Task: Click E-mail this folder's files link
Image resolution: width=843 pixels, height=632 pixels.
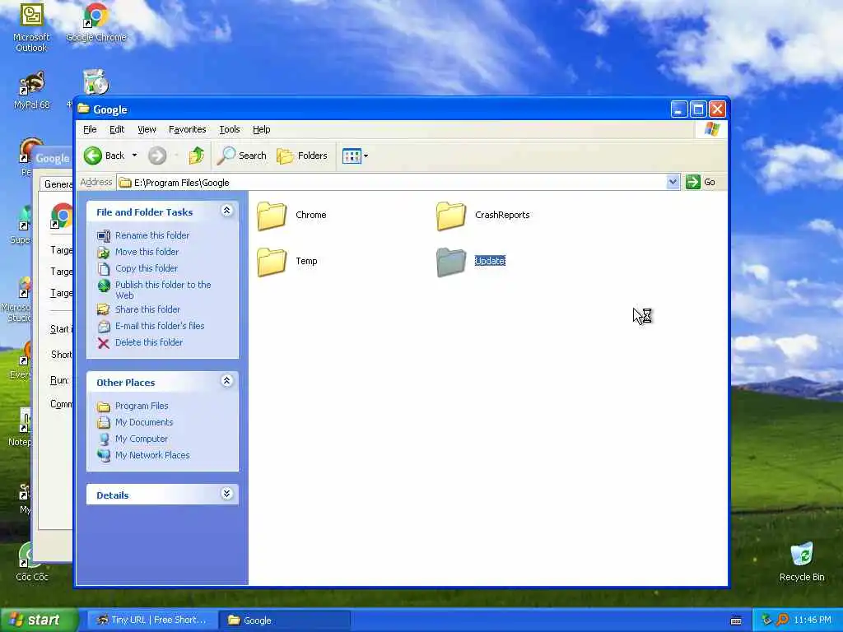Action: (x=160, y=326)
